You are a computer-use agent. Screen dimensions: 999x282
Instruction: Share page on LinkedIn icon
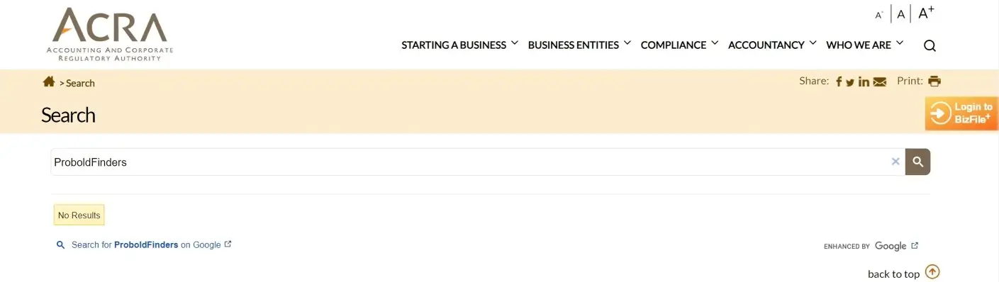pyautogui.click(x=864, y=81)
